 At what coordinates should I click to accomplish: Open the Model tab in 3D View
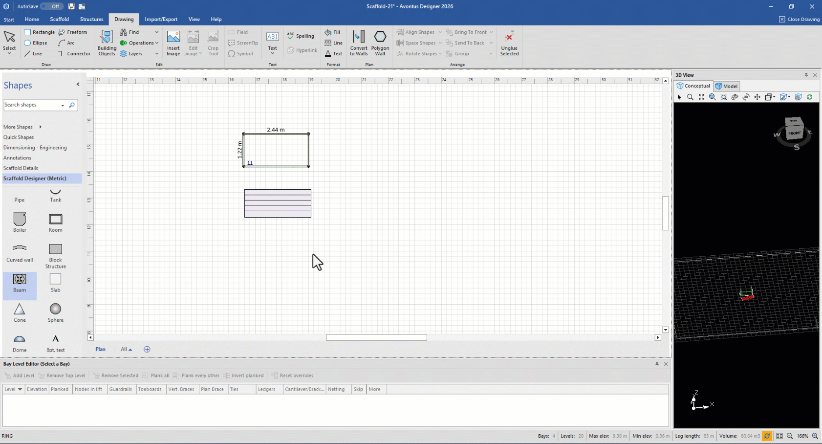(x=726, y=86)
